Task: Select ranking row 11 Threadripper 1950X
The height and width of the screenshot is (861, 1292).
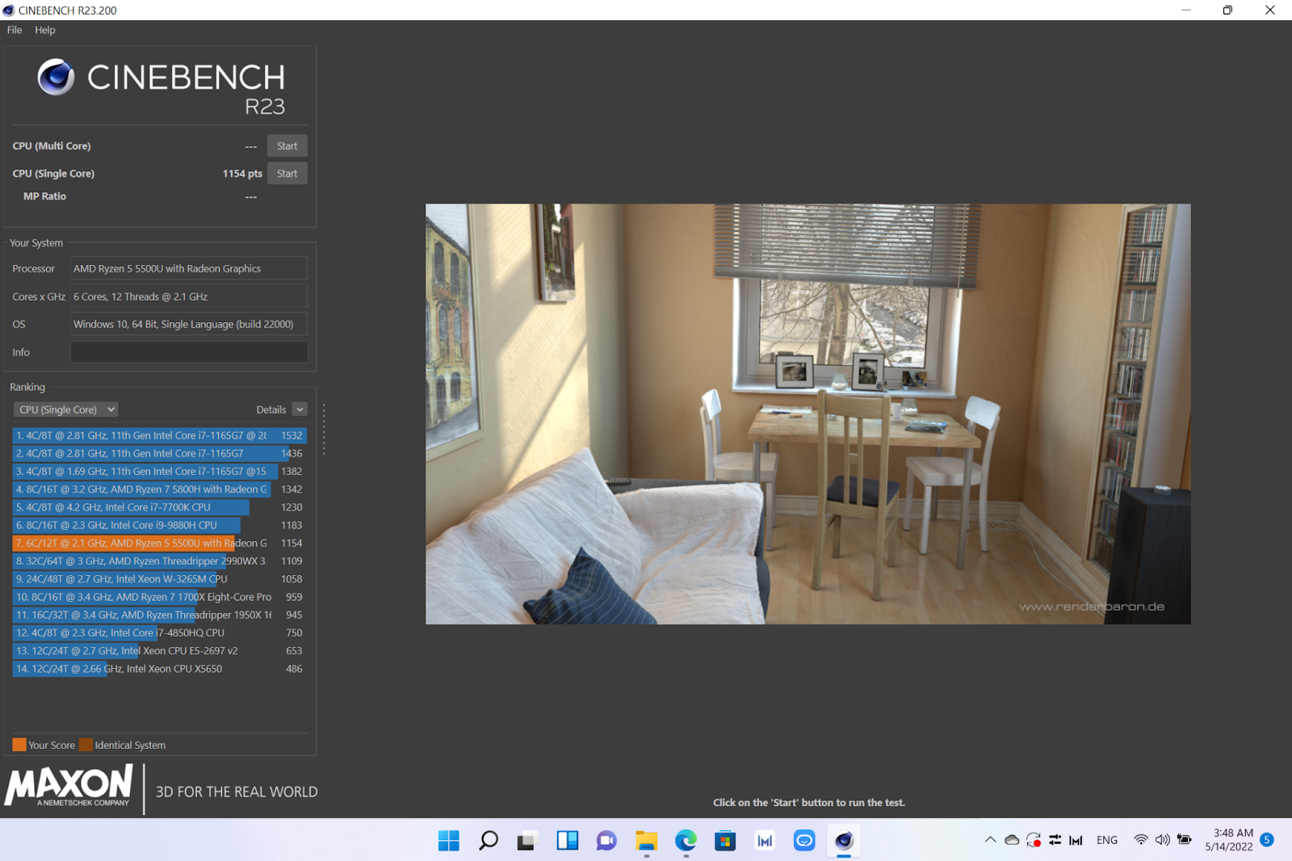Action: [159, 615]
